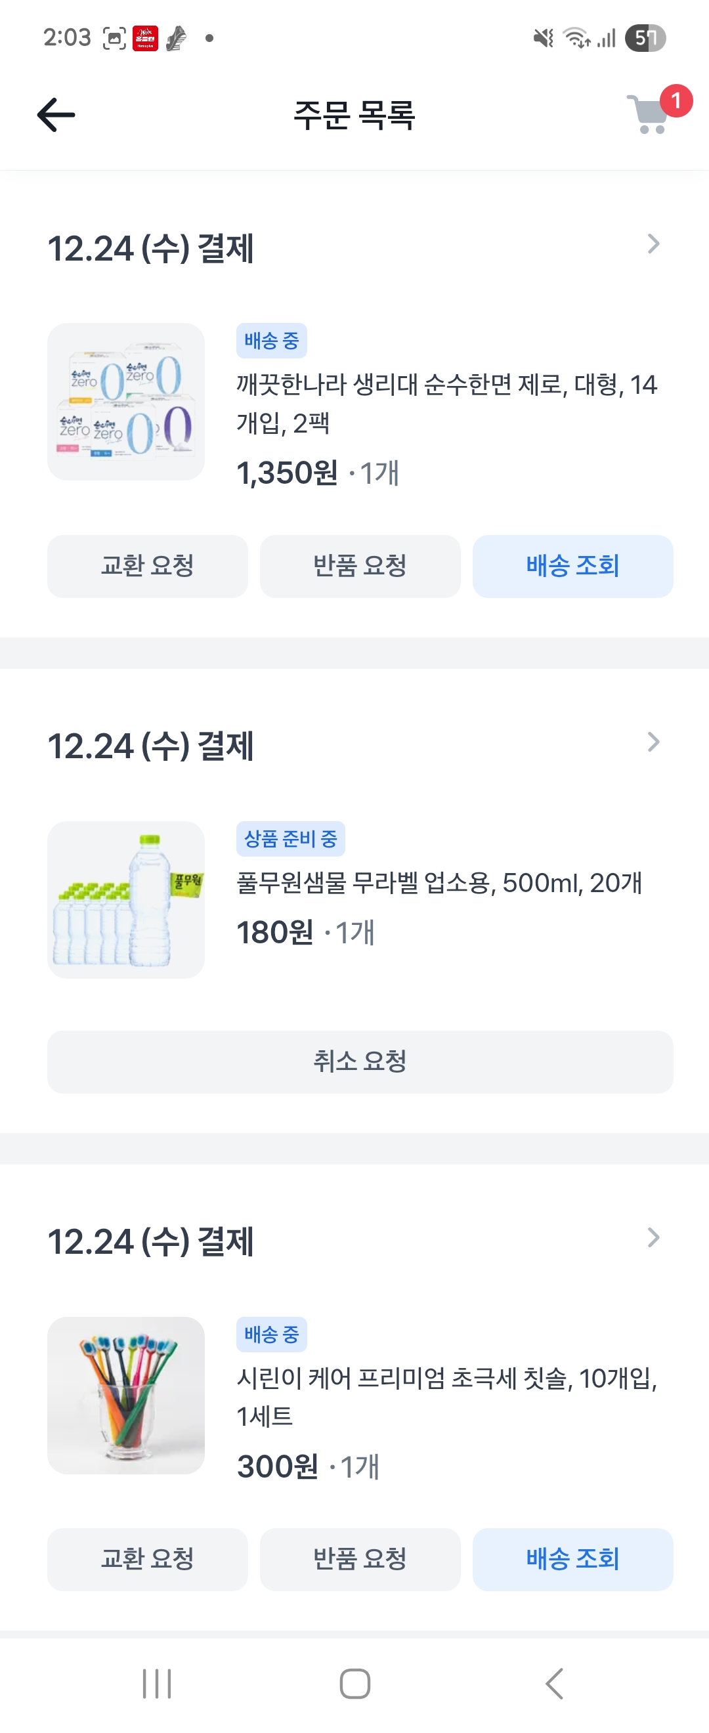Image resolution: width=709 pixels, height=1733 pixels.
Task: Expand toothbrush order details chevron
Action: [x=653, y=1238]
